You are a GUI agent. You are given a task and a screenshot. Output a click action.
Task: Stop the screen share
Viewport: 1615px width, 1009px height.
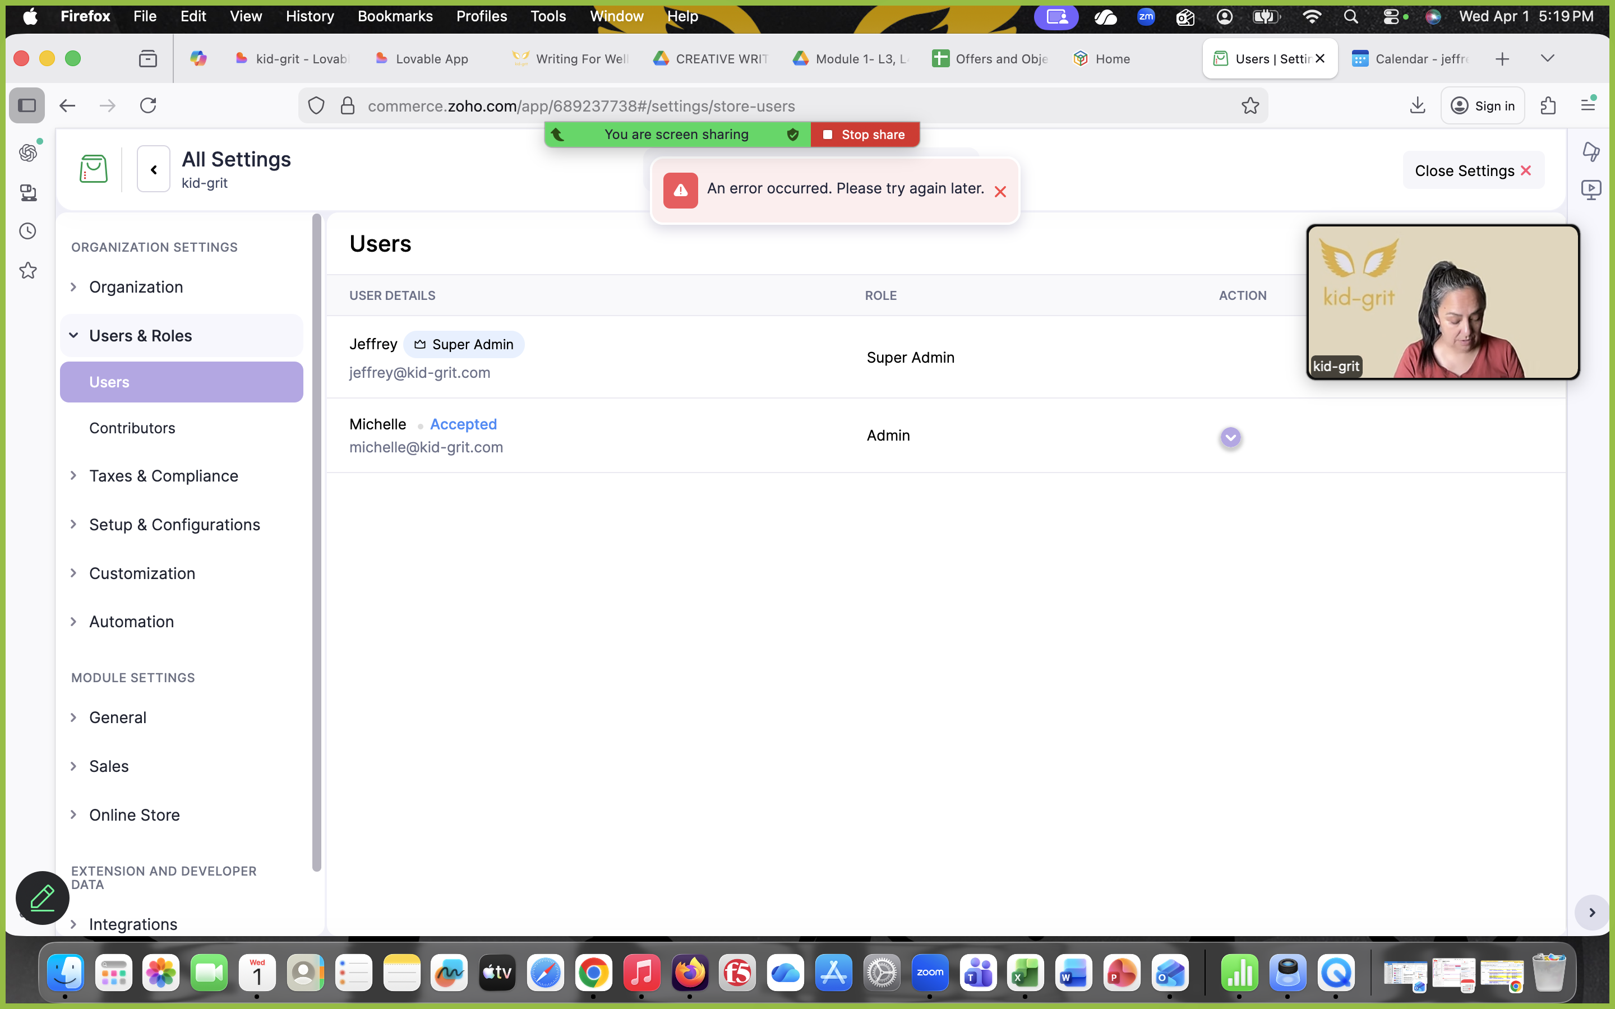865,135
